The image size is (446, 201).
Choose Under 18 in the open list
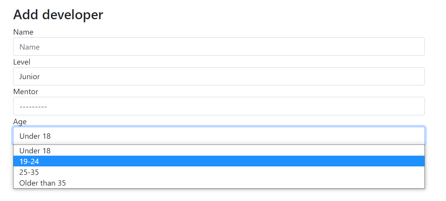(219, 151)
